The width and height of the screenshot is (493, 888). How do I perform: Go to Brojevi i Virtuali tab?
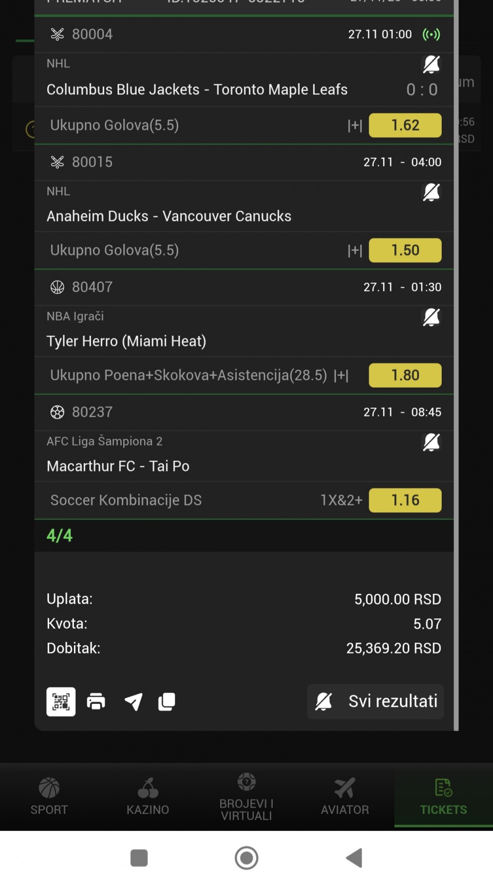point(246,796)
